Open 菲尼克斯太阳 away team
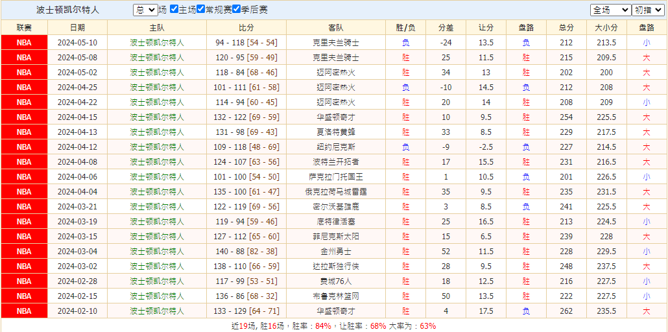 336,237
